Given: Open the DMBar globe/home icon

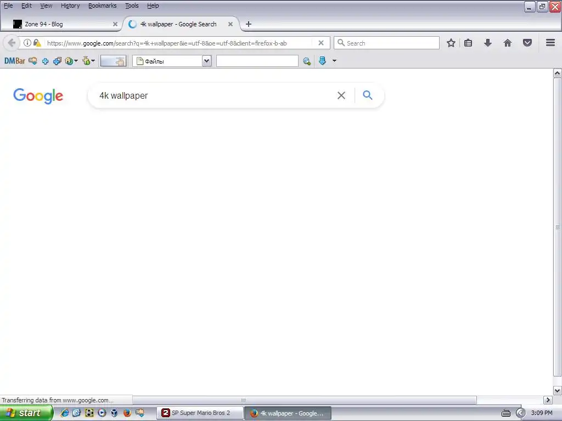Looking at the screenshot, I should point(69,61).
